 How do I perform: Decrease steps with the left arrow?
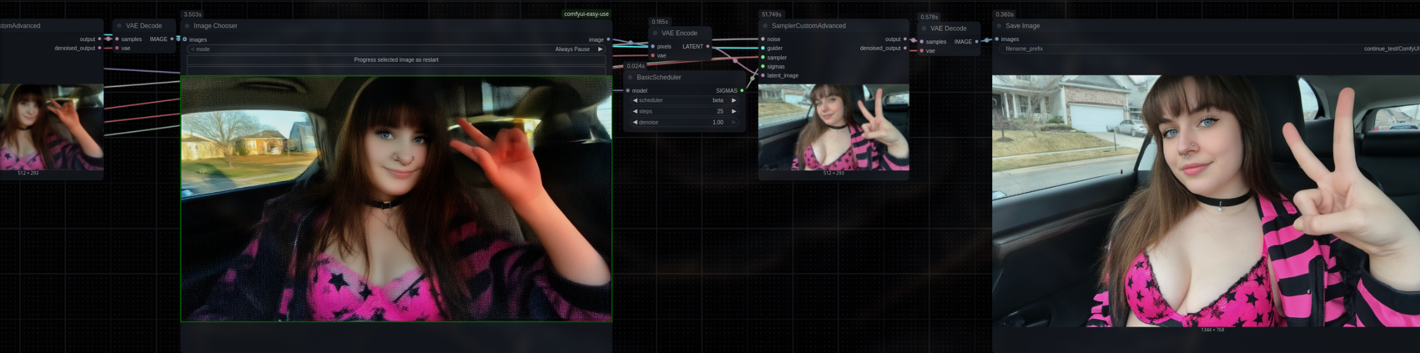[x=635, y=112]
